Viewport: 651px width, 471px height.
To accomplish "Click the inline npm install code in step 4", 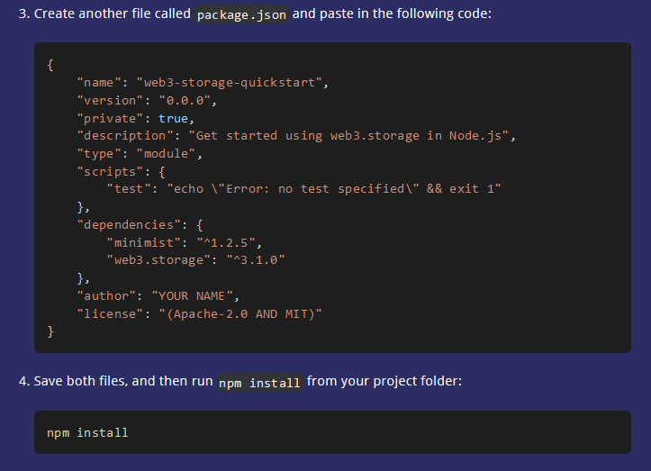I will 259,383.
